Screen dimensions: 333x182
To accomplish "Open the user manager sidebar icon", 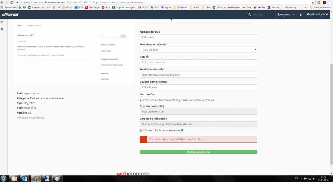I will (x=2, y=29).
